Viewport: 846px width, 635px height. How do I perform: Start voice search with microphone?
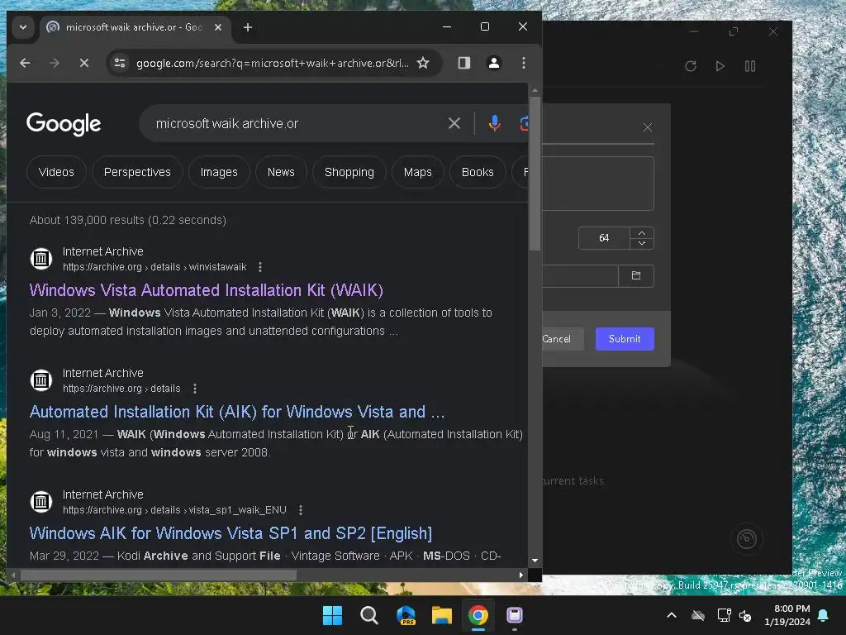(x=494, y=124)
